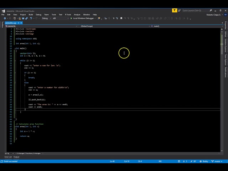Viewport: 228px width, 171px height.
Task: Open the View menu
Action: click(x=15, y=15)
